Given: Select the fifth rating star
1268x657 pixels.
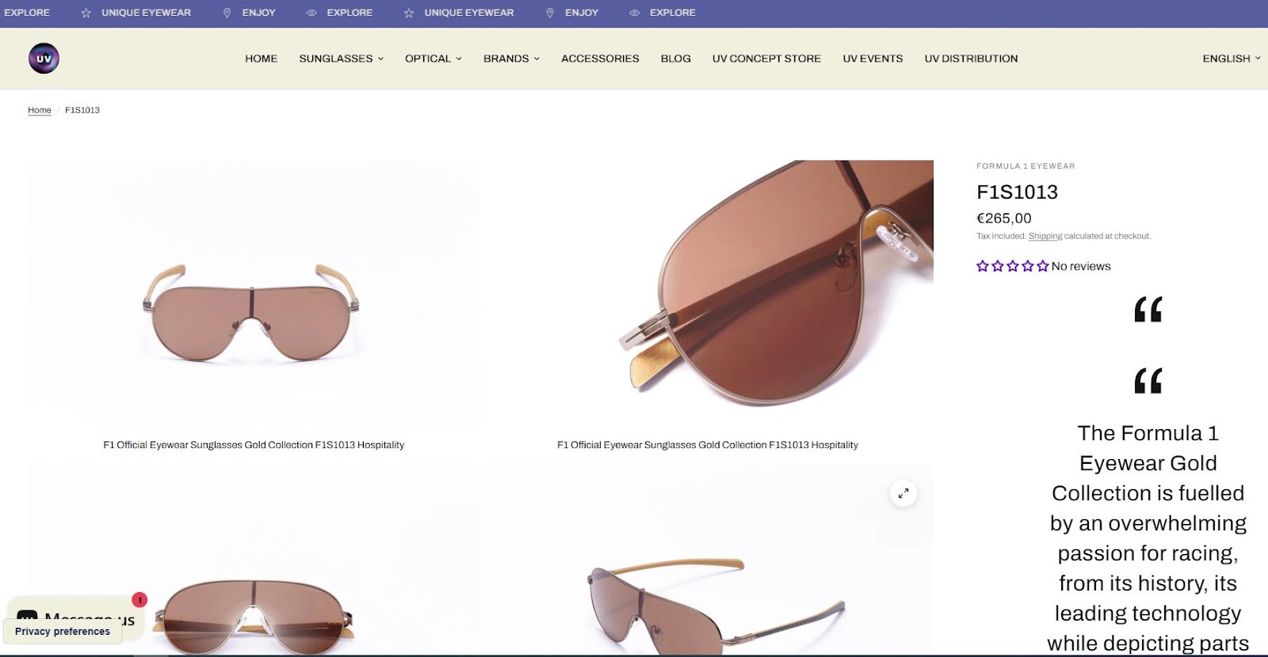Looking at the screenshot, I should 1043,266.
